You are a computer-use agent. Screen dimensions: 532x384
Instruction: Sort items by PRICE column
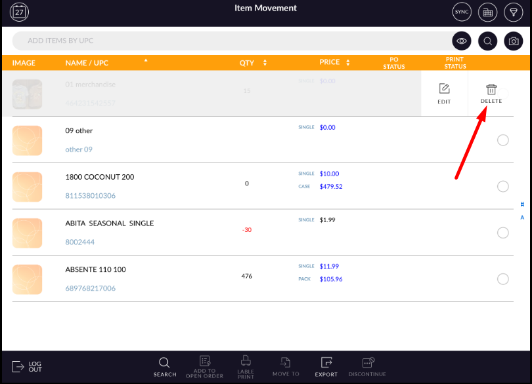coord(335,63)
